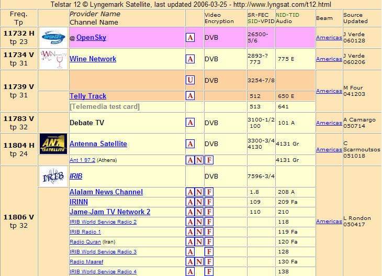Click the 11732 H frequency cell

19,37
